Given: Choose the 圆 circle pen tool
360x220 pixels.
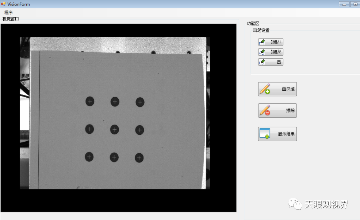Looking at the screenshot, I should tap(271, 62).
